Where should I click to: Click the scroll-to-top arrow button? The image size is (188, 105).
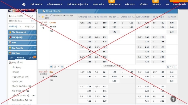click(173, 99)
